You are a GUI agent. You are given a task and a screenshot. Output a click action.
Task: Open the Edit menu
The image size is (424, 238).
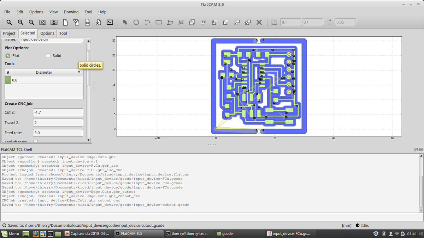20,12
